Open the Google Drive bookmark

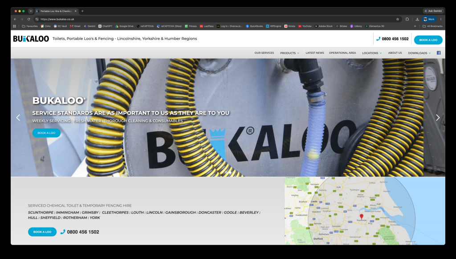(x=124, y=26)
